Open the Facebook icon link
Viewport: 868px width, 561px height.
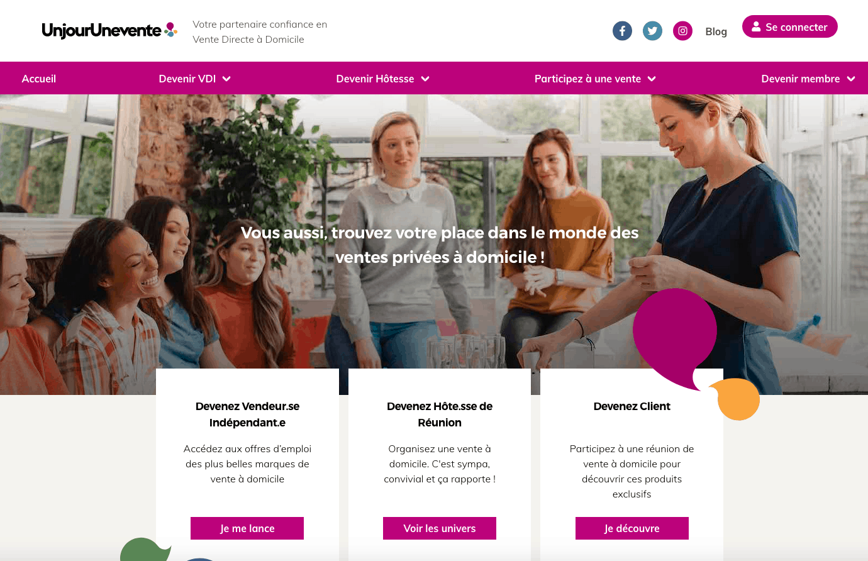(622, 31)
